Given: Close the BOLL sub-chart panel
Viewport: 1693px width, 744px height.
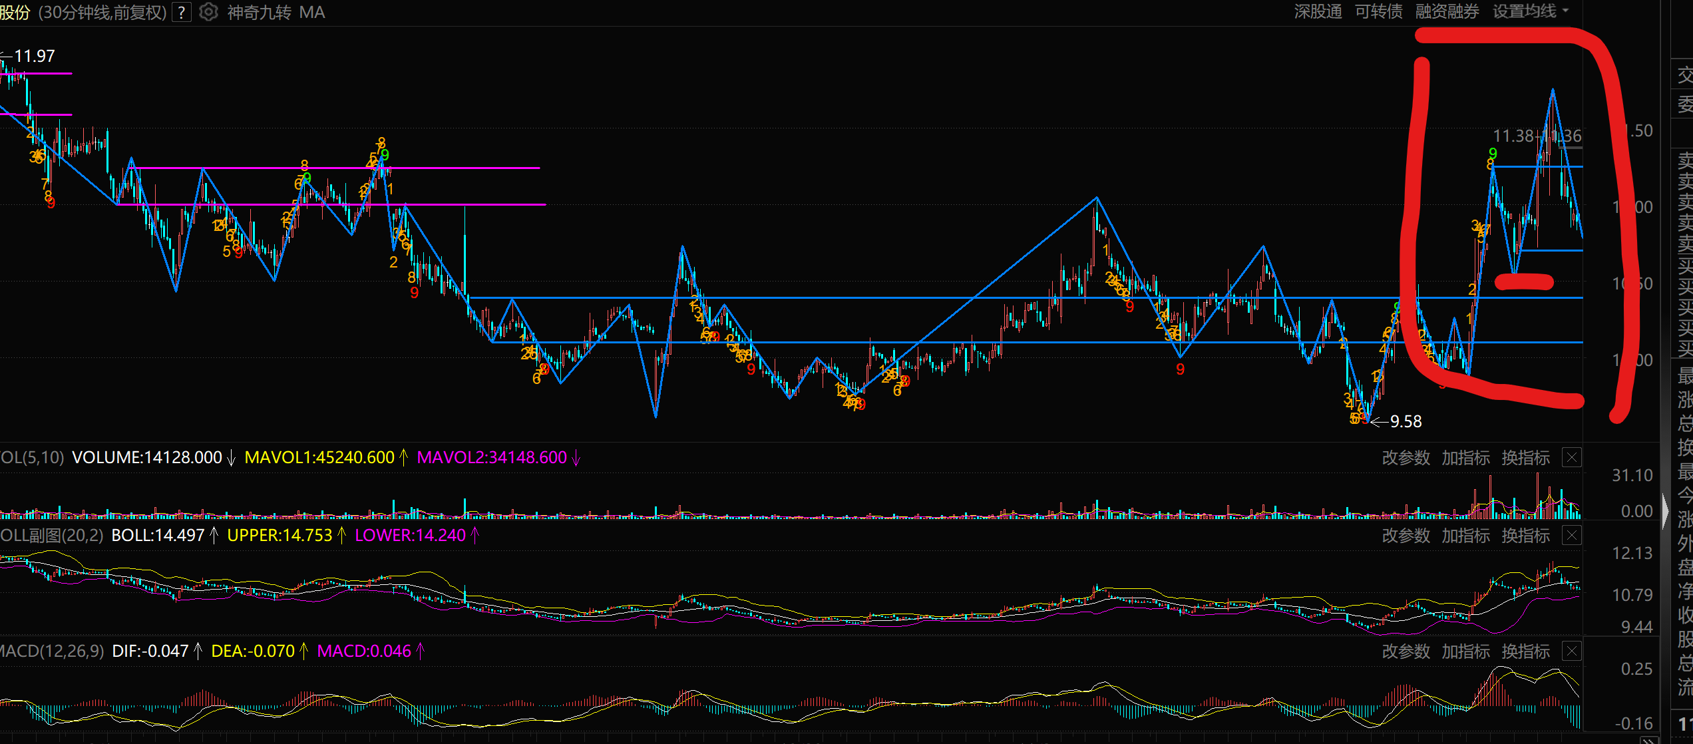Looking at the screenshot, I should coord(1571,536).
